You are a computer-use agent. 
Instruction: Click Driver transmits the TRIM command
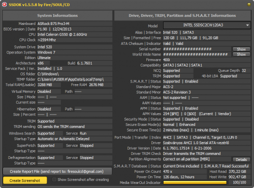click(x=192, y=154)
